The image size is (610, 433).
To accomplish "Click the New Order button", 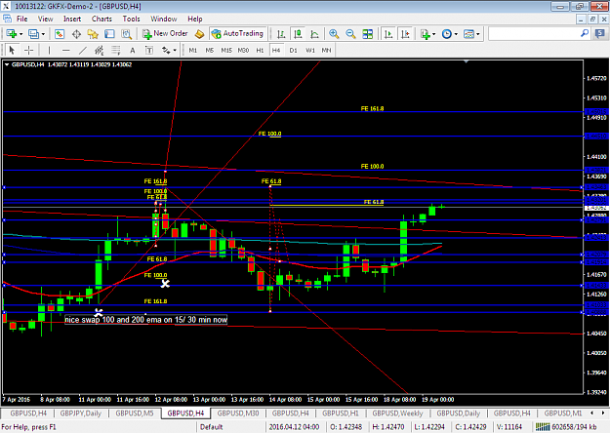I will pyautogui.click(x=165, y=34).
